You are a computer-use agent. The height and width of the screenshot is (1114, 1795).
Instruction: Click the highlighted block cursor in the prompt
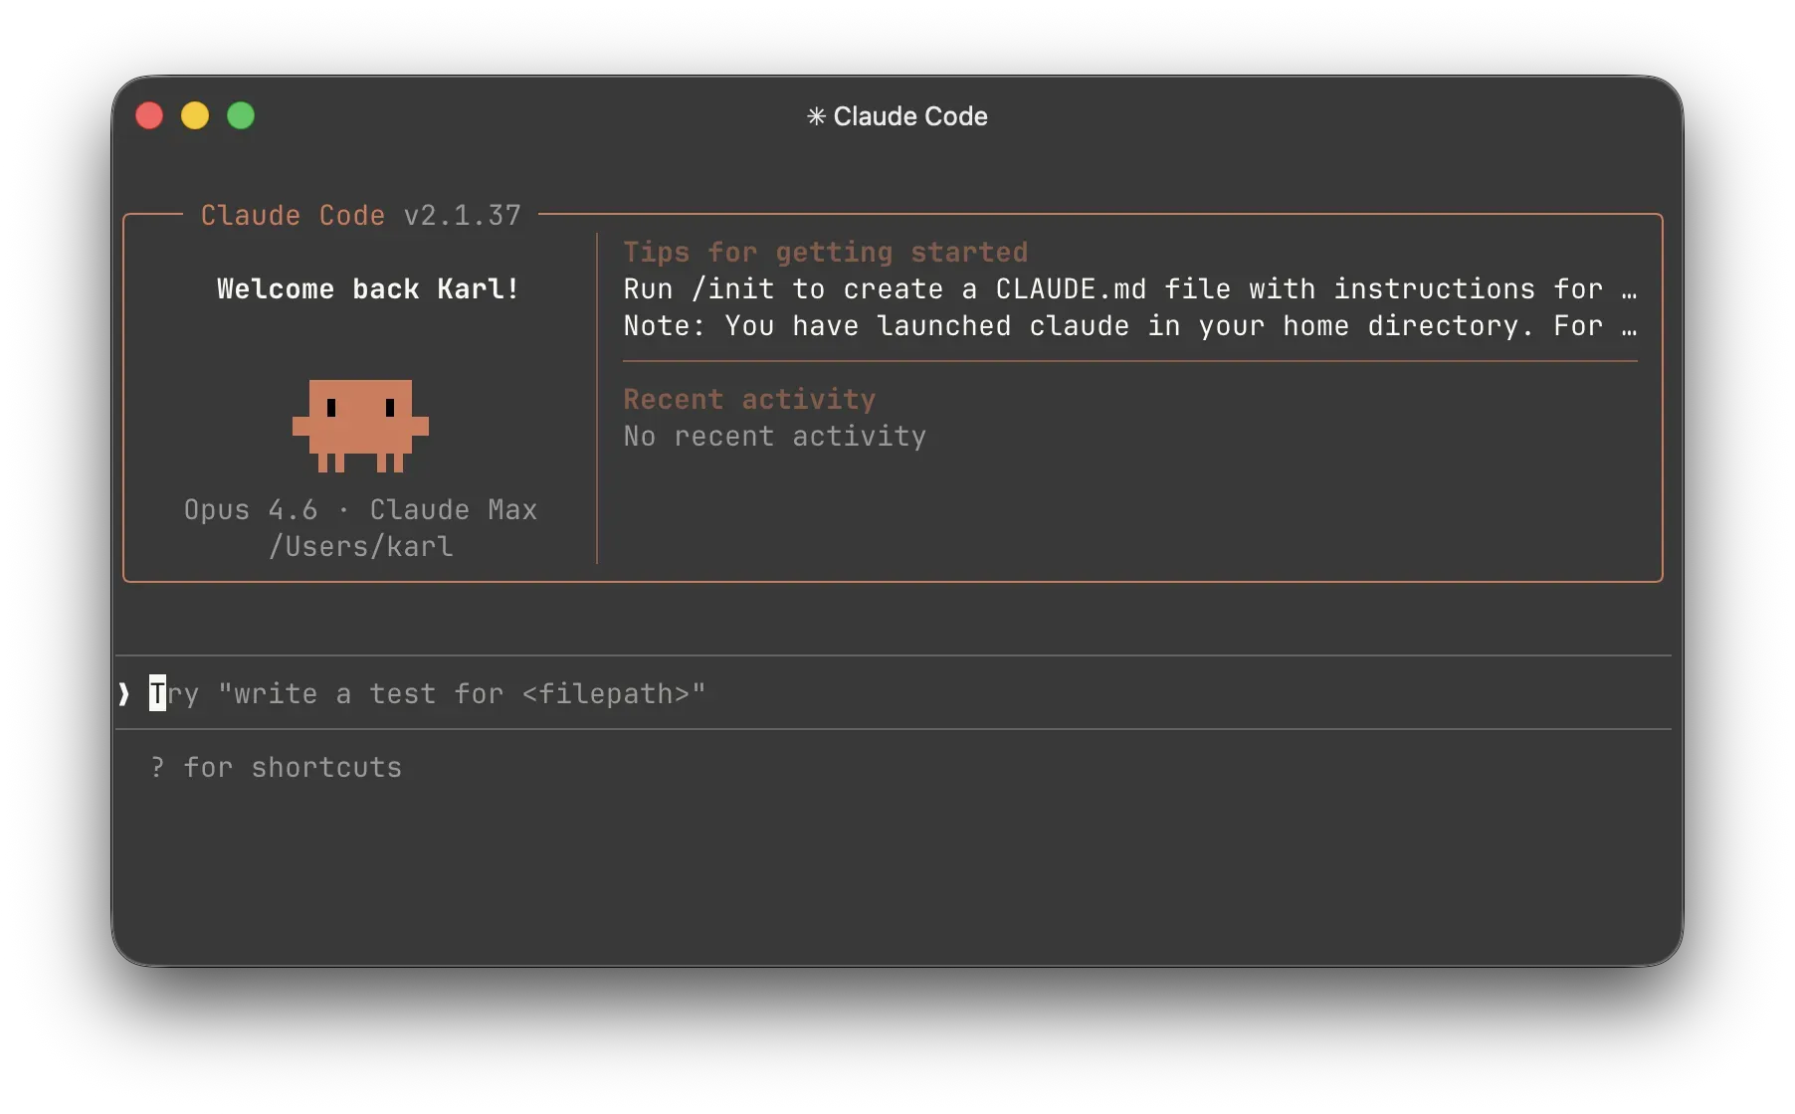[157, 693]
